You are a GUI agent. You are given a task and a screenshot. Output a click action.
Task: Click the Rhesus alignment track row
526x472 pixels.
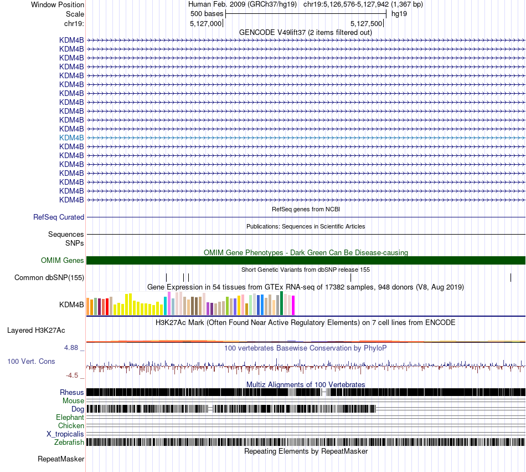tap(306, 392)
